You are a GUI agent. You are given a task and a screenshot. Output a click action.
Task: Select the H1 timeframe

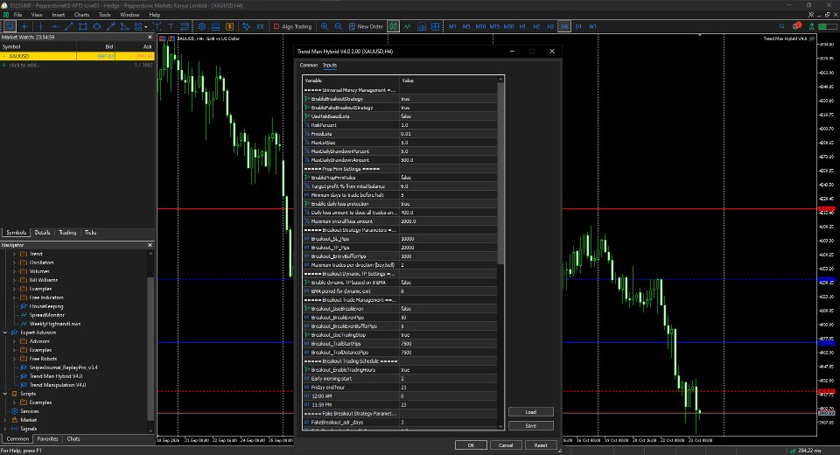[x=522, y=26]
